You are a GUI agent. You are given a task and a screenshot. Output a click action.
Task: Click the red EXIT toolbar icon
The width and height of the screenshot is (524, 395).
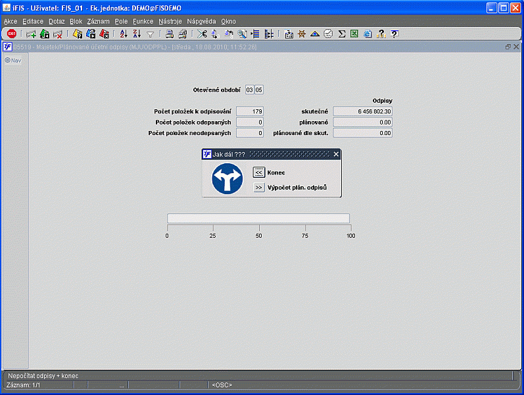12,34
